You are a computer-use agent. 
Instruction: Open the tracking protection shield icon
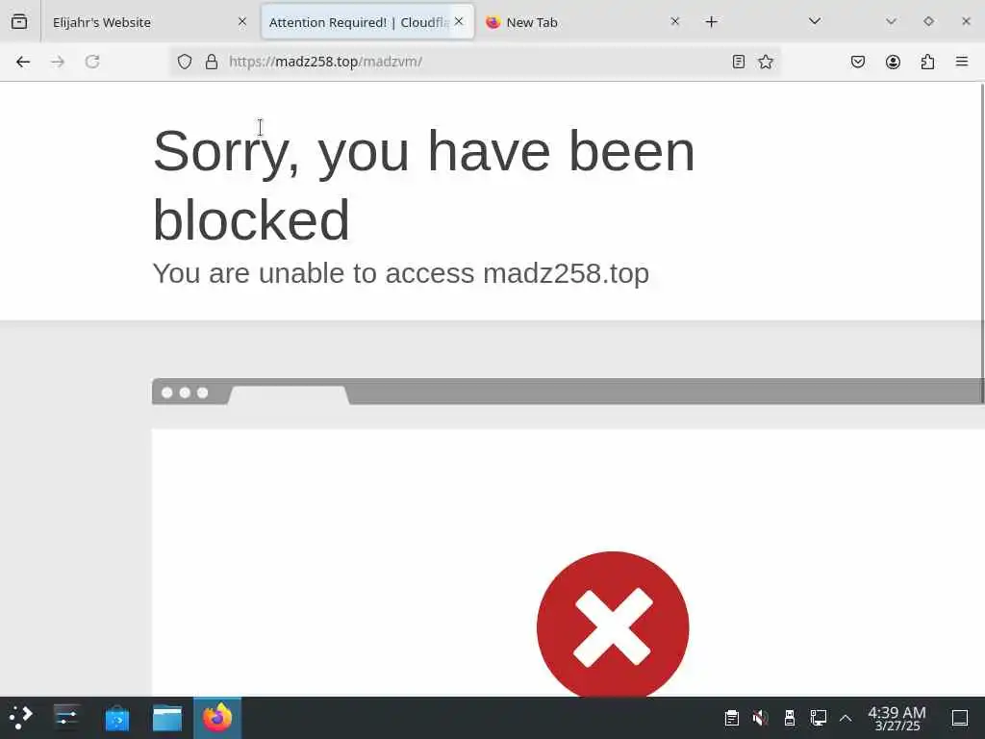(184, 62)
